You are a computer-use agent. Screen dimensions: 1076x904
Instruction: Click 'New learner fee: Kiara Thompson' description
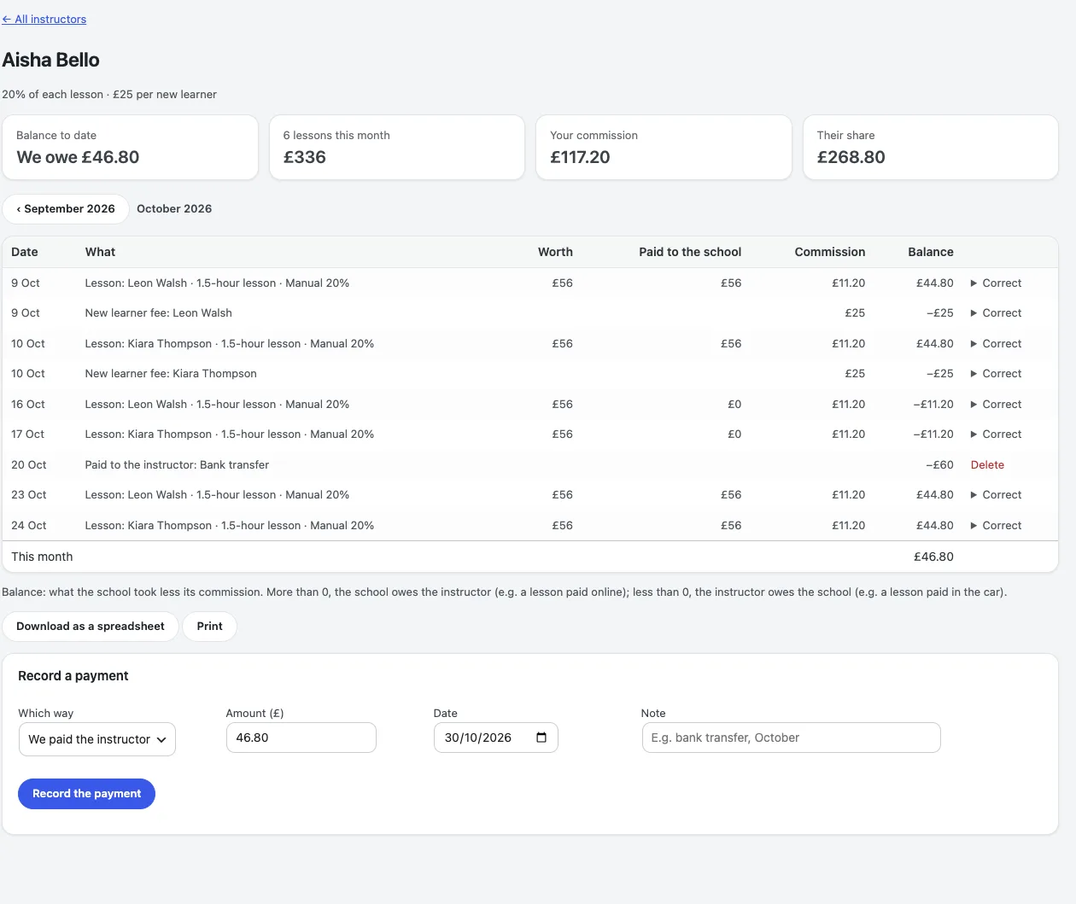pyautogui.click(x=171, y=374)
